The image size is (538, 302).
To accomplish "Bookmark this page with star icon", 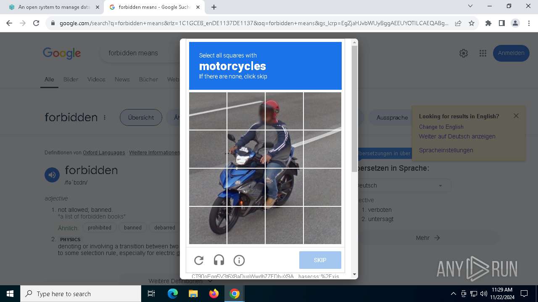I will 472,23.
